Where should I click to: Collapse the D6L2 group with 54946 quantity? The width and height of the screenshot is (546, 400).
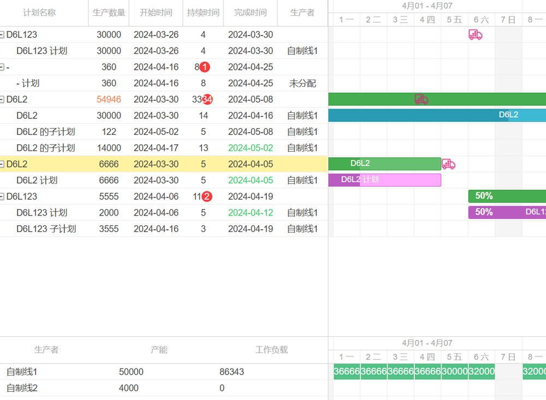[x=2, y=99]
